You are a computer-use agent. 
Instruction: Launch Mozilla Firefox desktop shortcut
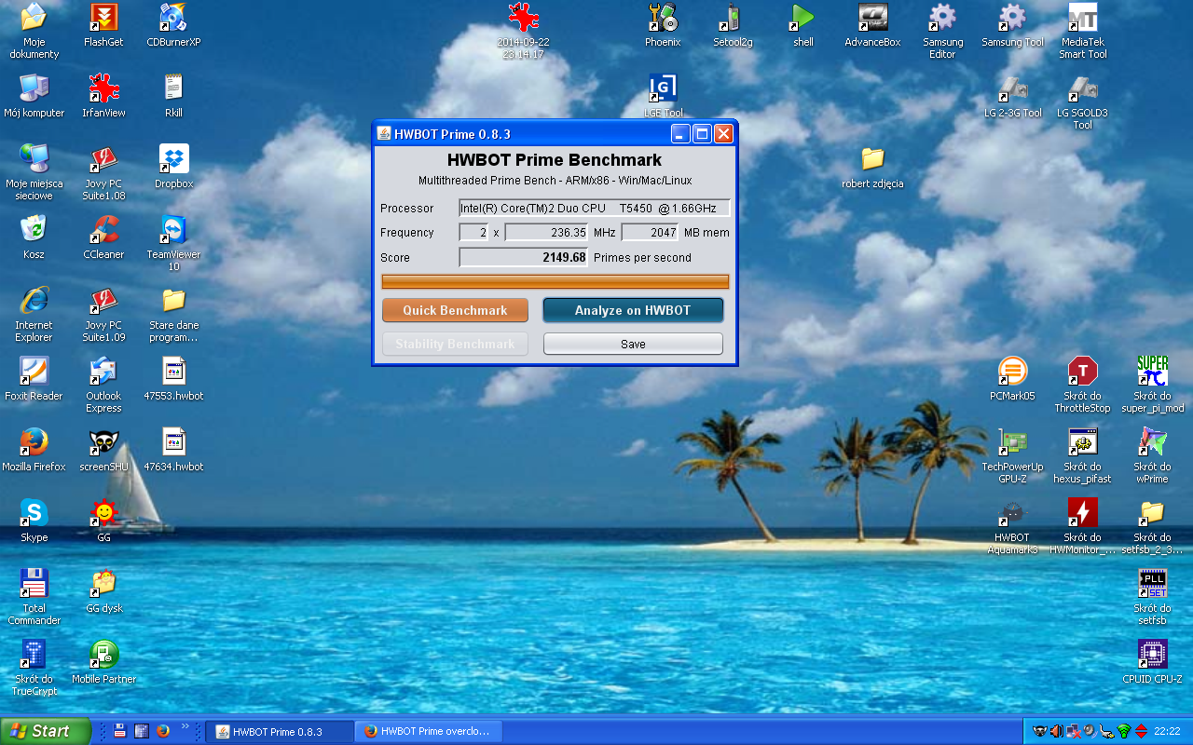click(34, 450)
